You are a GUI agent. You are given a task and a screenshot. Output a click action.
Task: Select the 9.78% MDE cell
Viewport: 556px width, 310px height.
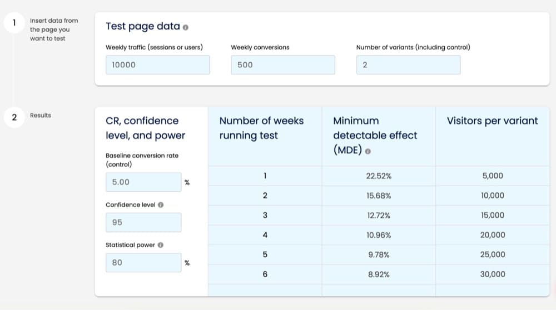click(379, 255)
